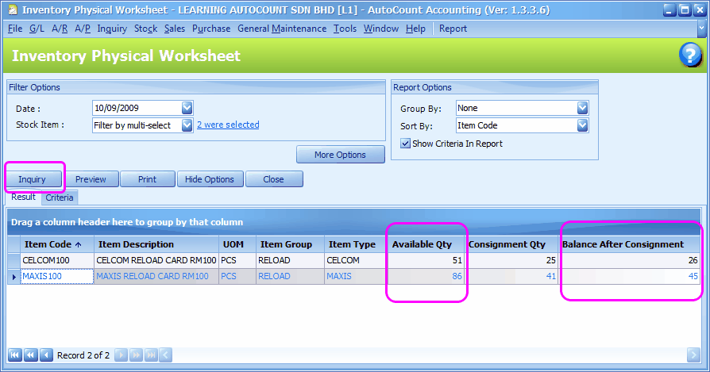Click horizontal scroll right arrow in grid footer
Viewport: 710px width, 372px height.
pos(693,355)
